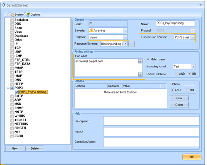Viewport: 207px width, 165px height.
Task: Tick the FTP_CTRL category checkbox
Action: tap(12, 60)
